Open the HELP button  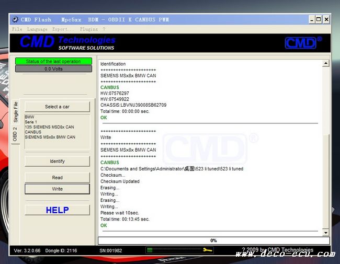tap(57, 210)
